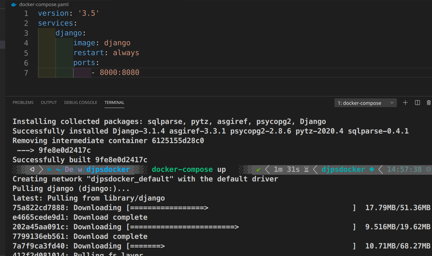This screenshot has height=256, width=432.
Task: Click the 'image' key on line 4
Action: point(84,43)
